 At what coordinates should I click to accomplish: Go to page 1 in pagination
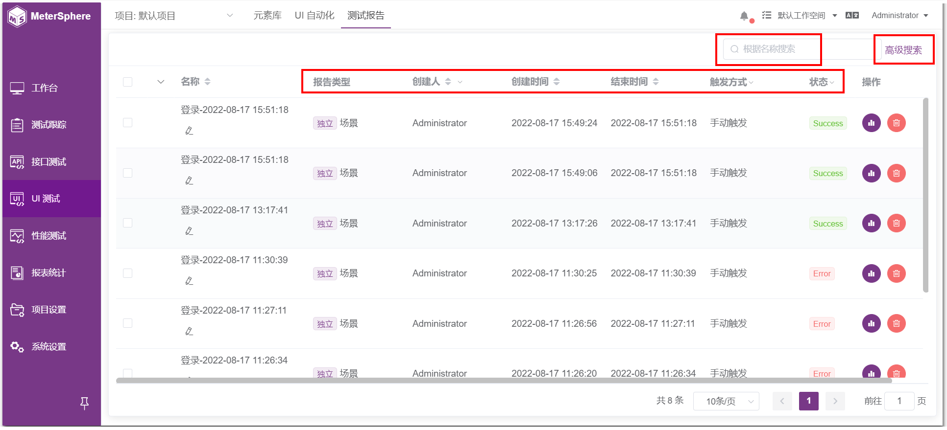pyautogui.click(x=808, y=401)
